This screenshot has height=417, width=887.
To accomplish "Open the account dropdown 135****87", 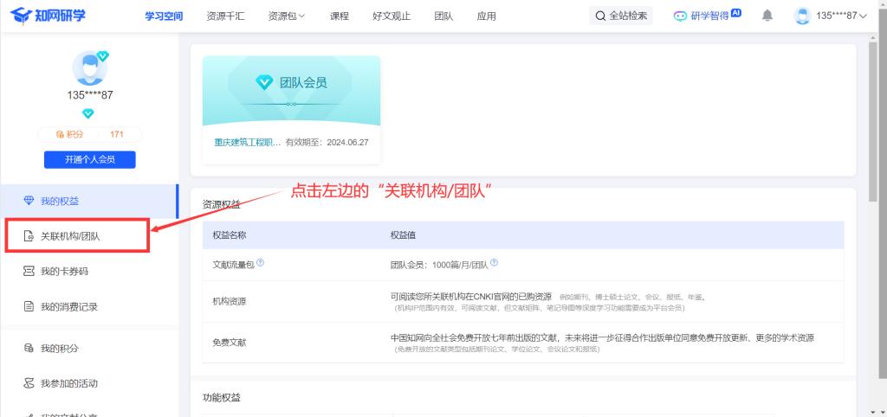I will click(x=831, y=16).
